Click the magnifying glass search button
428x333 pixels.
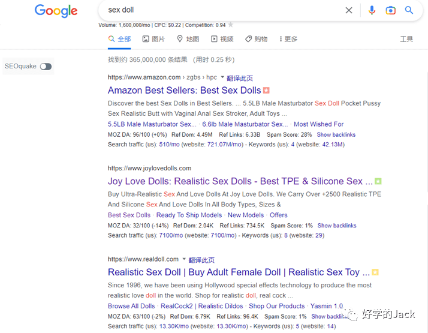coord(409,10)
